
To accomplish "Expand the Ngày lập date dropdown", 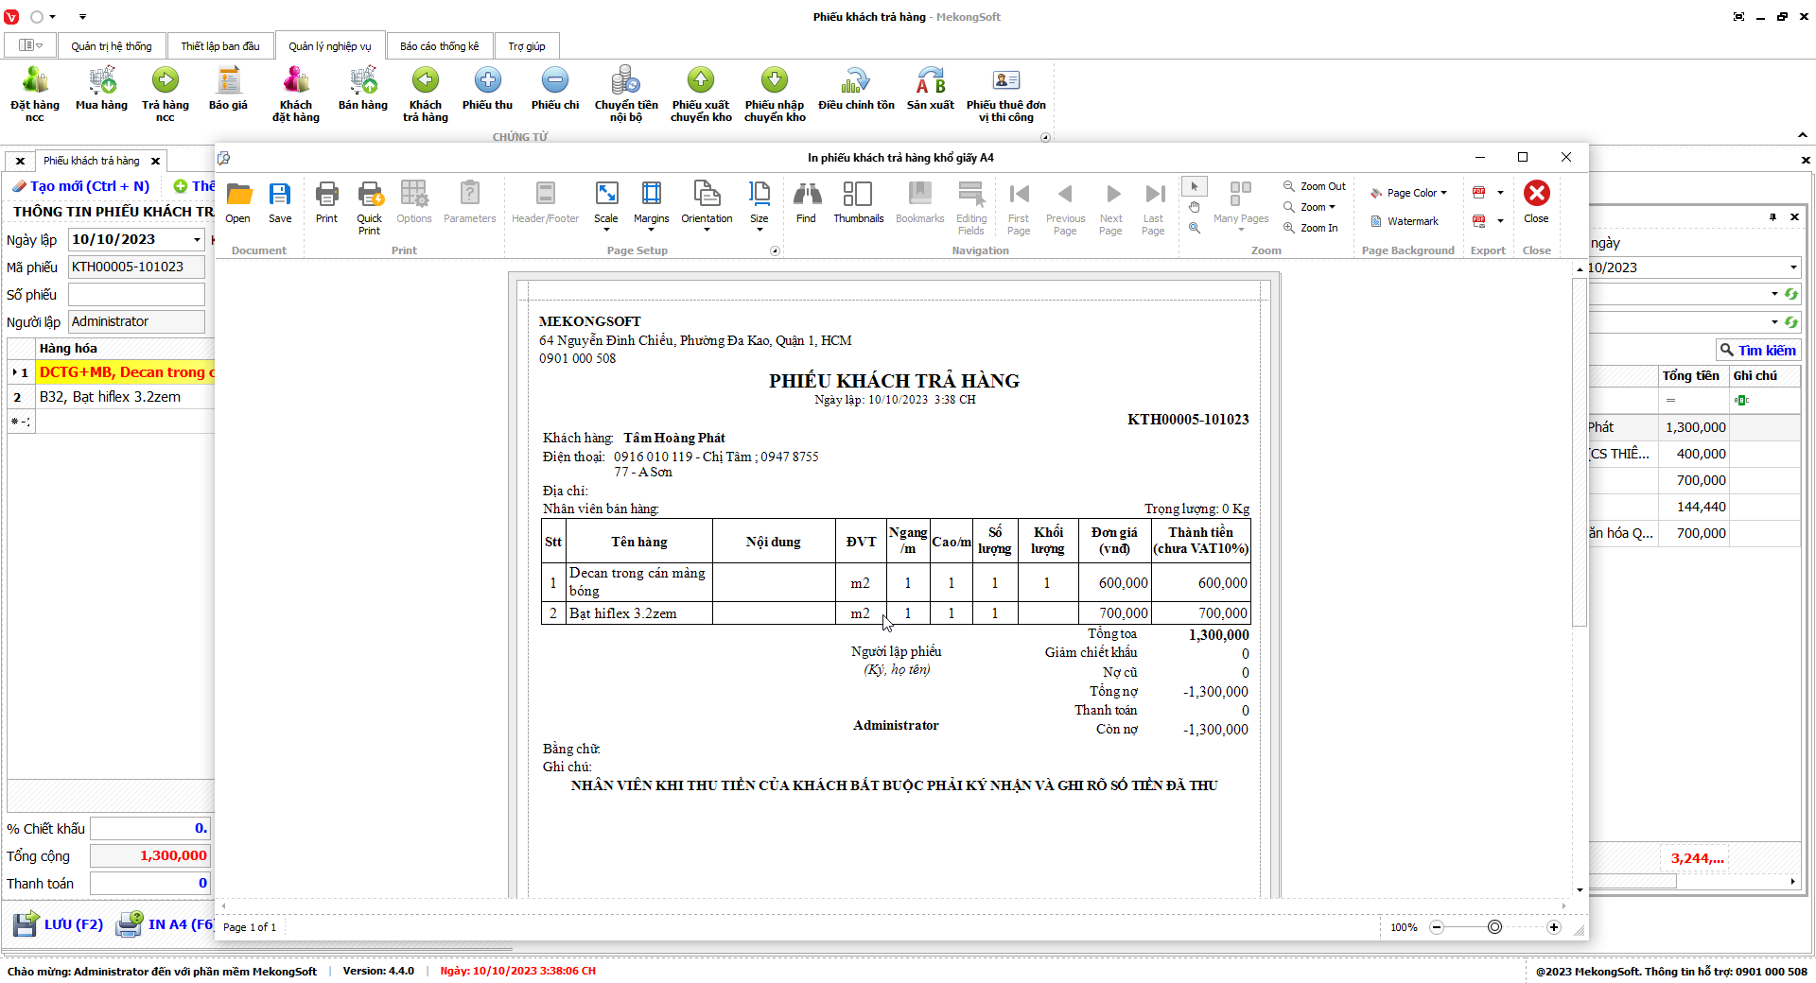I will point(197,240).
